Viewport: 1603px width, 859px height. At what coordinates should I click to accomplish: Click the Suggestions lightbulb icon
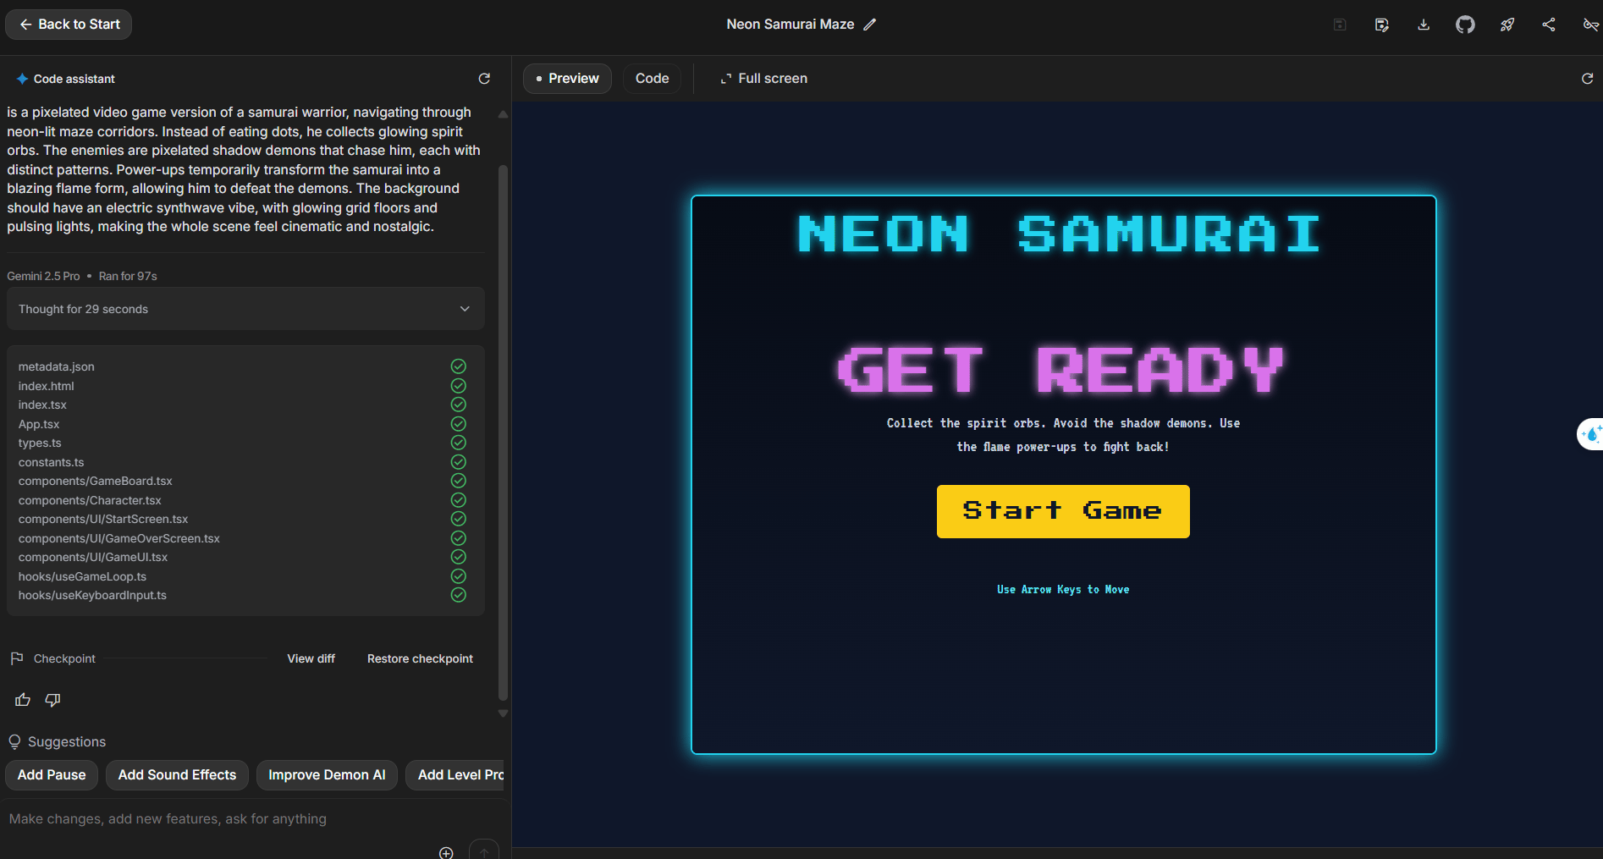point(14,742)
